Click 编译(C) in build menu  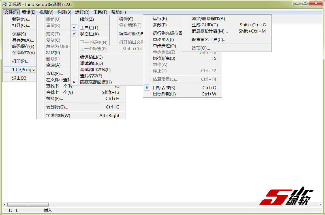point(127,19)
